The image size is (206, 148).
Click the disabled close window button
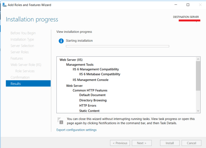(200, 5)
